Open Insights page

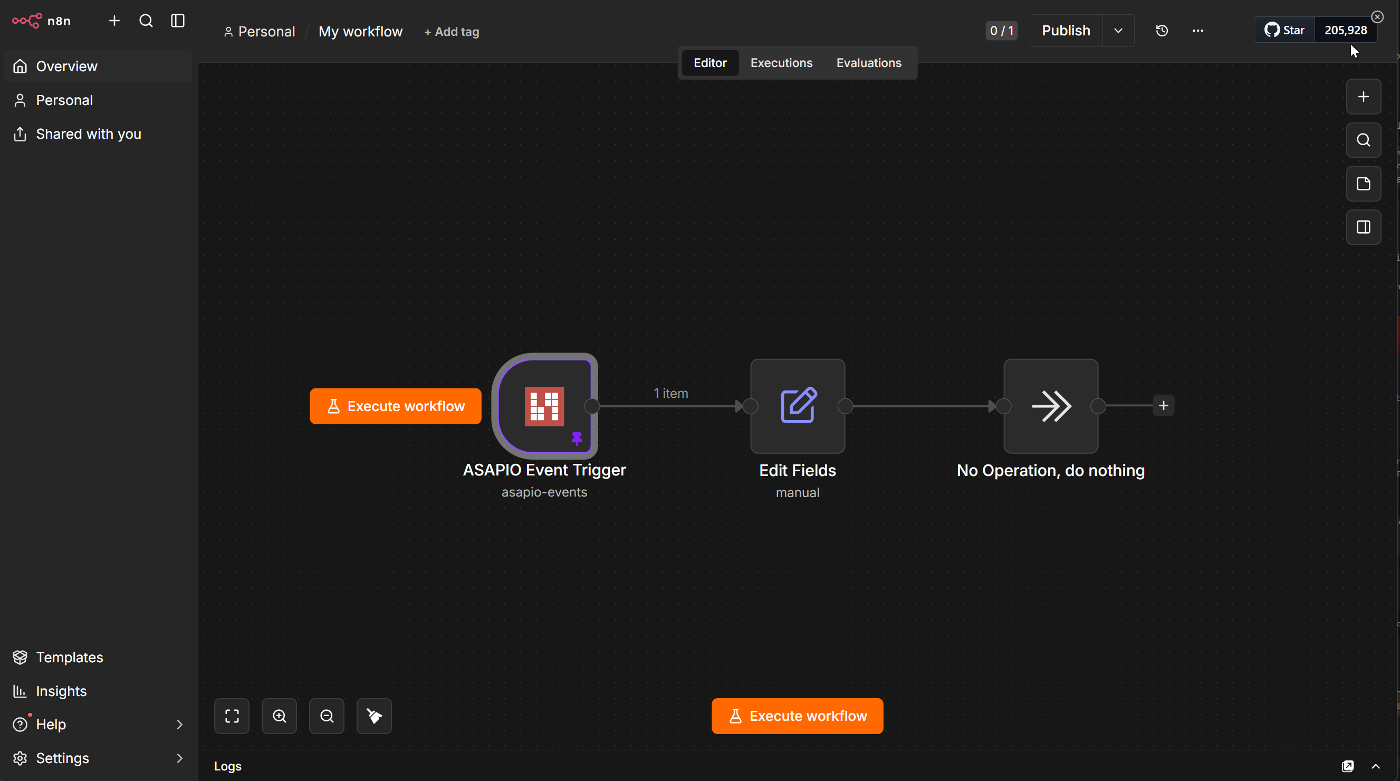pos(98,691)
